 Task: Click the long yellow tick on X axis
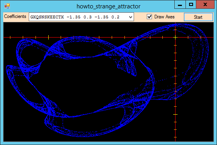[x=48, y=37]
